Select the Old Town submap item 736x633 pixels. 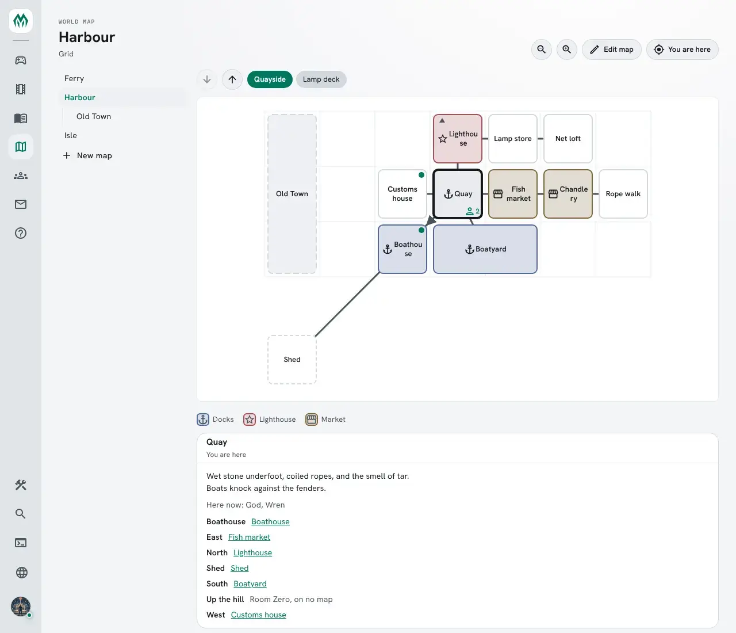click(x=94, y=116)
